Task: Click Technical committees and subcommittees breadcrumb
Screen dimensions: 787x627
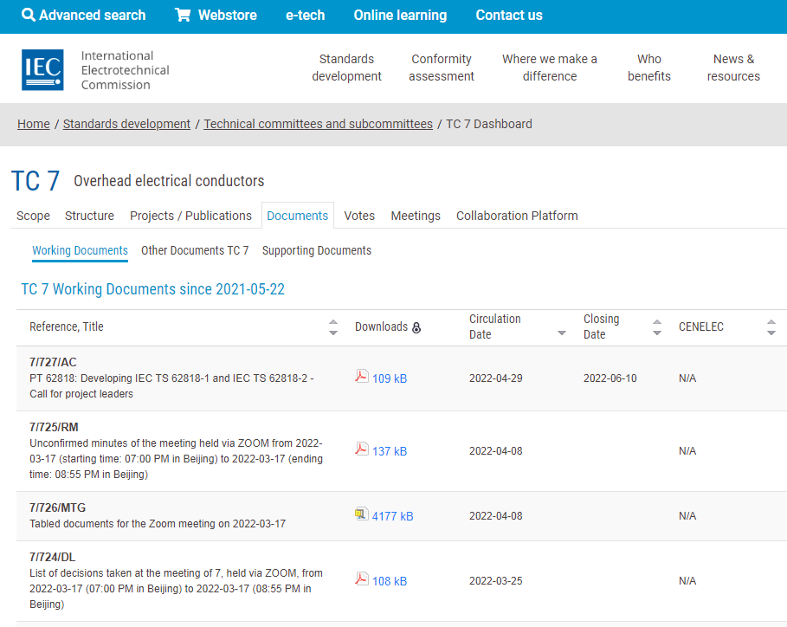Action: click(319, 124)
